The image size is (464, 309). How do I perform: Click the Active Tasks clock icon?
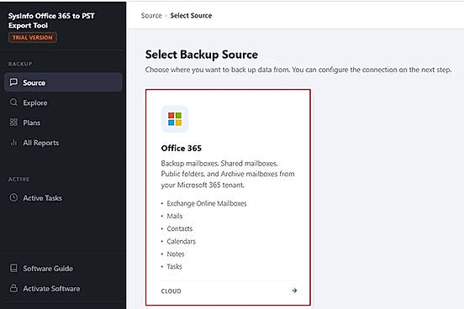(x=13, y=197)
